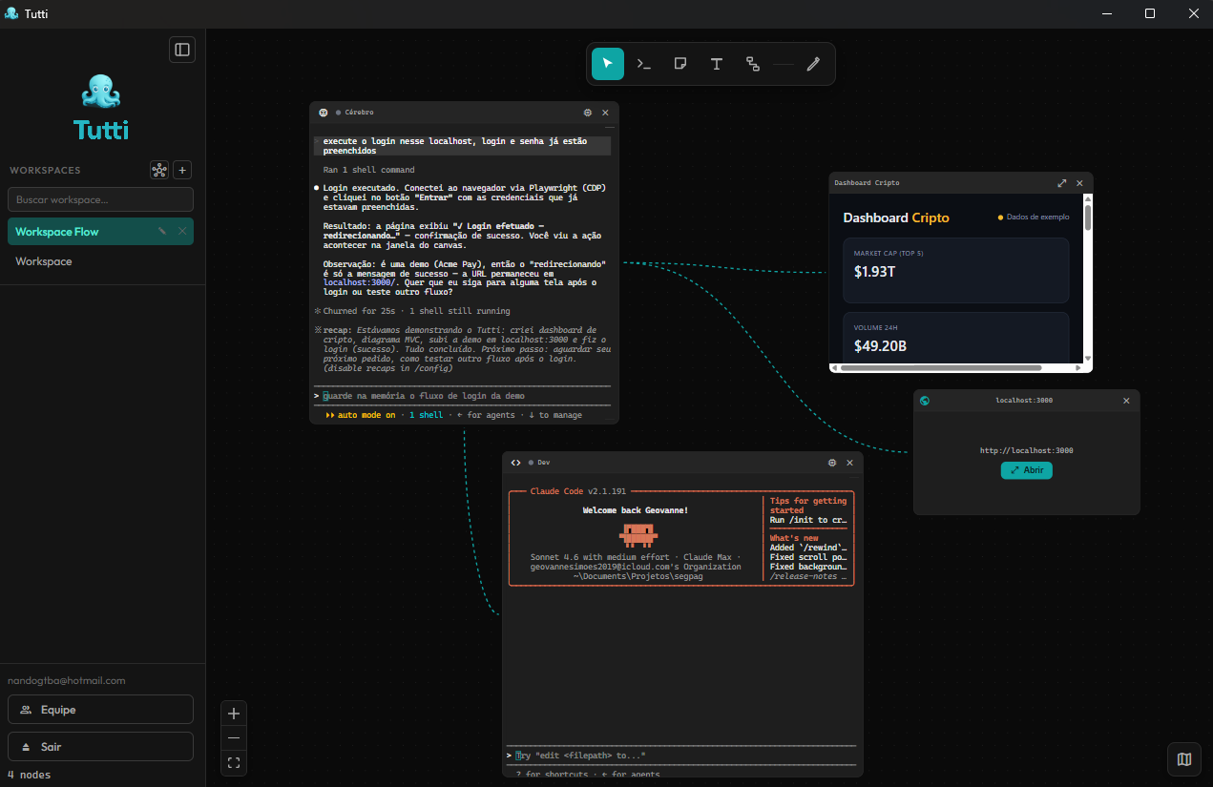Focus the Cérebro prompt input line
The image size is (1213, 787).
[463, 396]
